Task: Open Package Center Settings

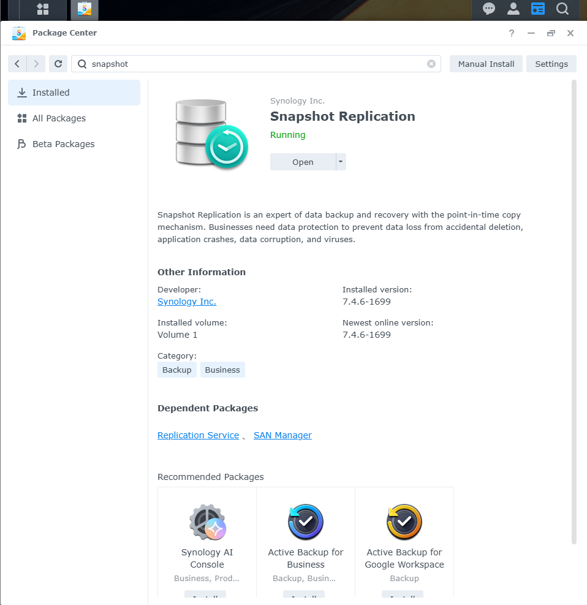Action: [551, 64]
